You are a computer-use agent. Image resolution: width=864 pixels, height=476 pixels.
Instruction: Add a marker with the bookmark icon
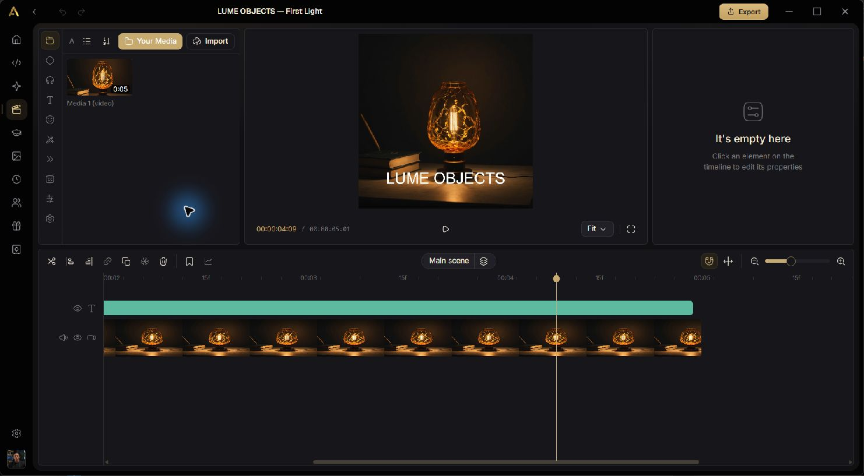pos(189,262)
